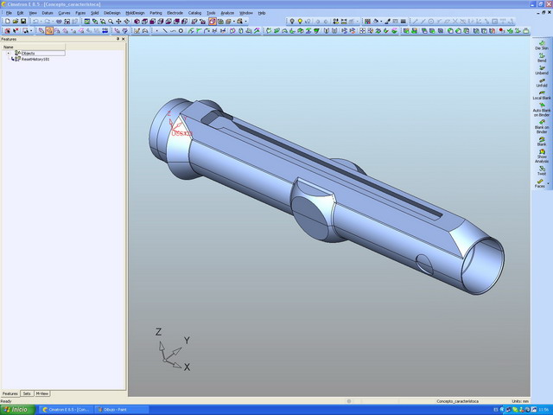Click the Name column header
The height and width of the screenshot is (415, 553).
[x=9, y=47]
